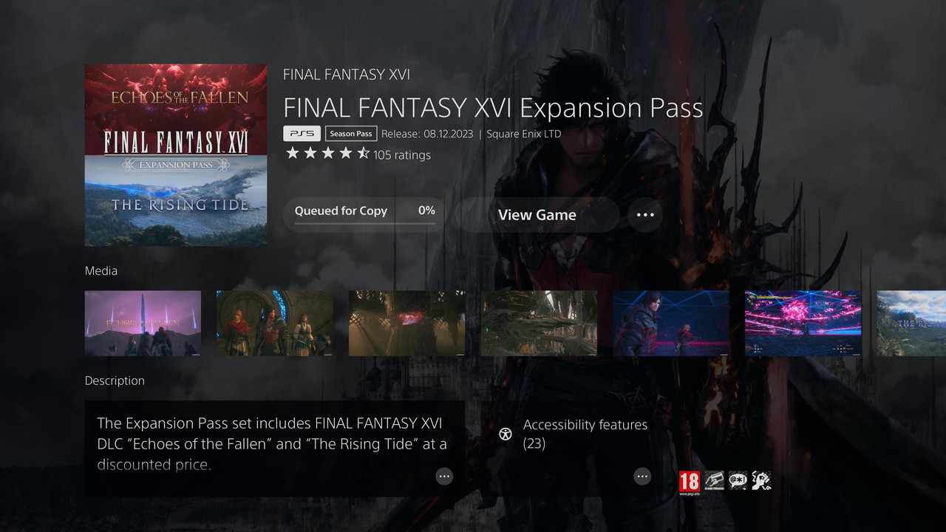Expand accessibility features via ellipsis button

click(x=642, y=477)
